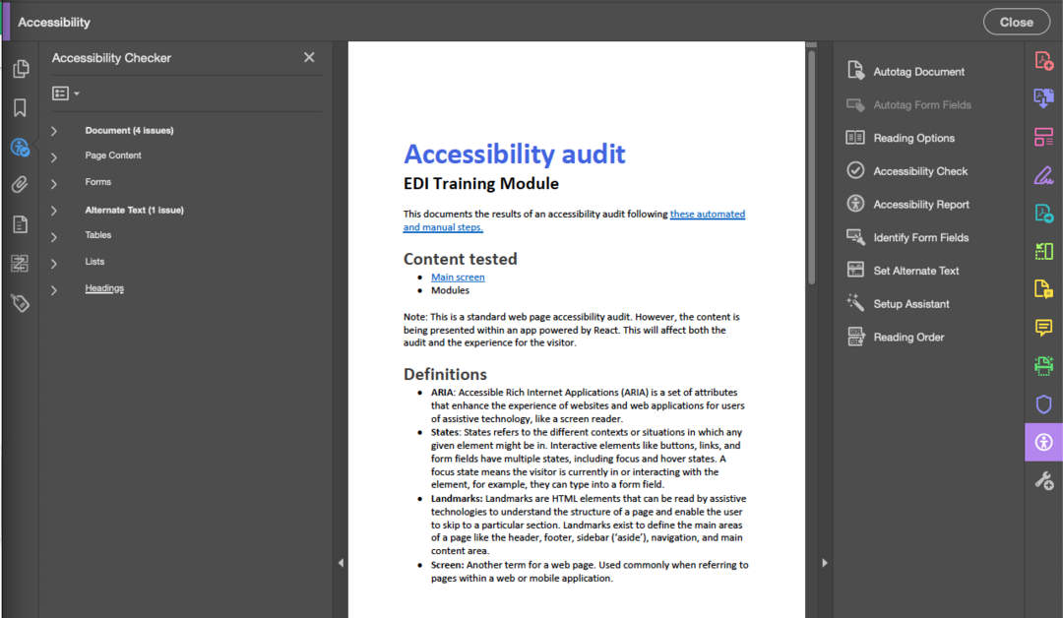Expand the Document (4 issues) section
The height and width of the screenshot is (618, 1063).
tap(54, 129)
